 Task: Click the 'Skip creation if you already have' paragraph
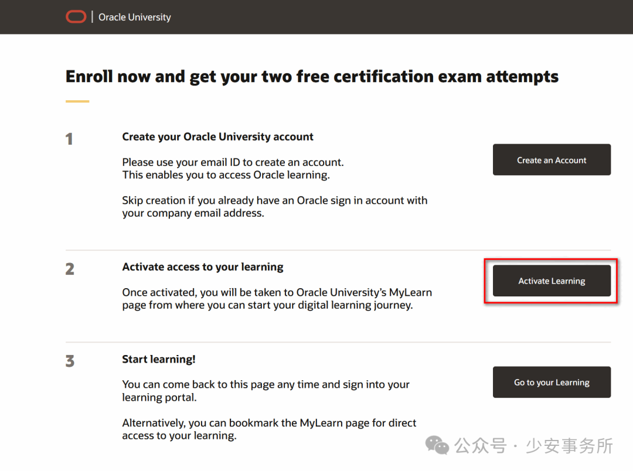coord(274,207)
